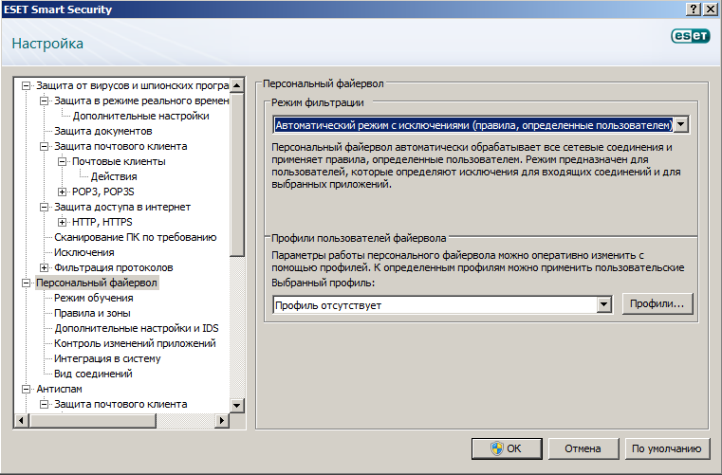
Task: Select Дополнительные настройки tree item
Action: click(141, 116)
